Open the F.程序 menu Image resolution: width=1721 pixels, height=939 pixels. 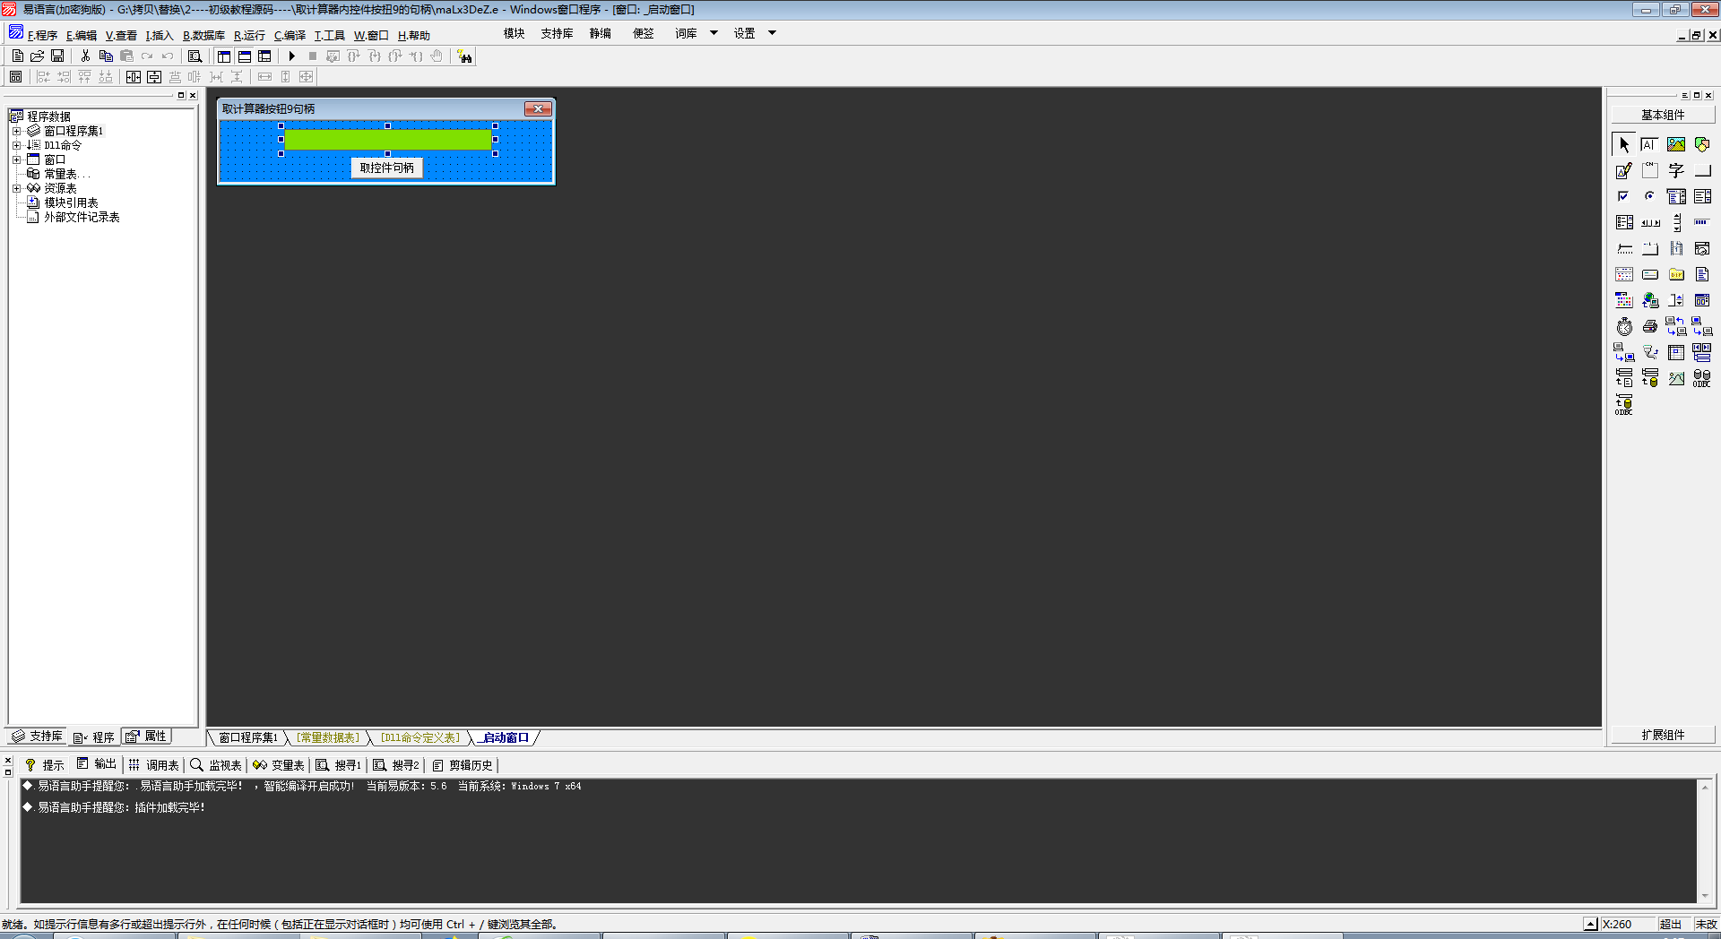(42, 35)
